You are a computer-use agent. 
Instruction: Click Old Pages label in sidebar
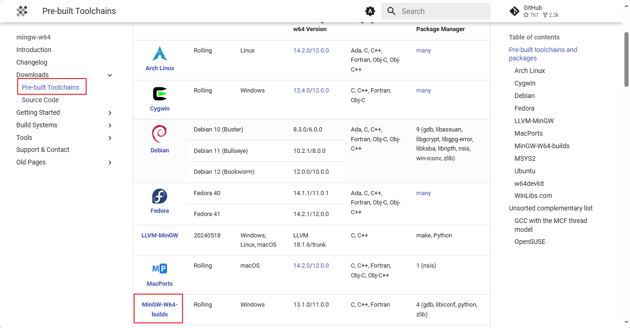tap(31, 162)
